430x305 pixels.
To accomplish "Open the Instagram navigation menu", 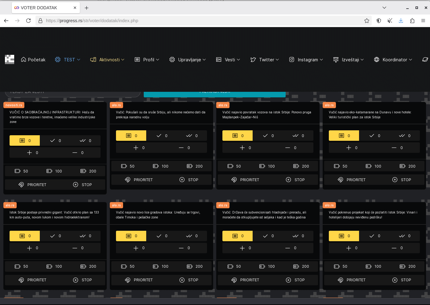I will (x=306, y=60).
